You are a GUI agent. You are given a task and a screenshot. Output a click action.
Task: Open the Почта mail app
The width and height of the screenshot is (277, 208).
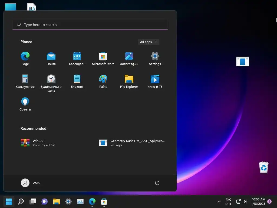click(x=51, y=59)
